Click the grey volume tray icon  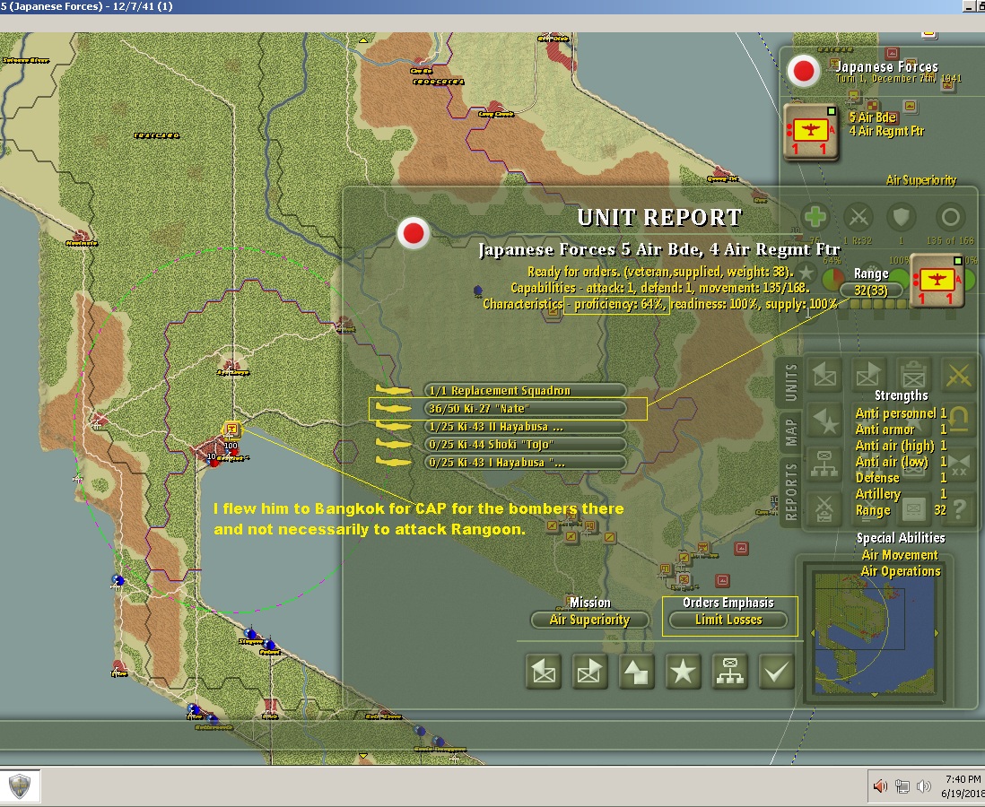(924, 785)
